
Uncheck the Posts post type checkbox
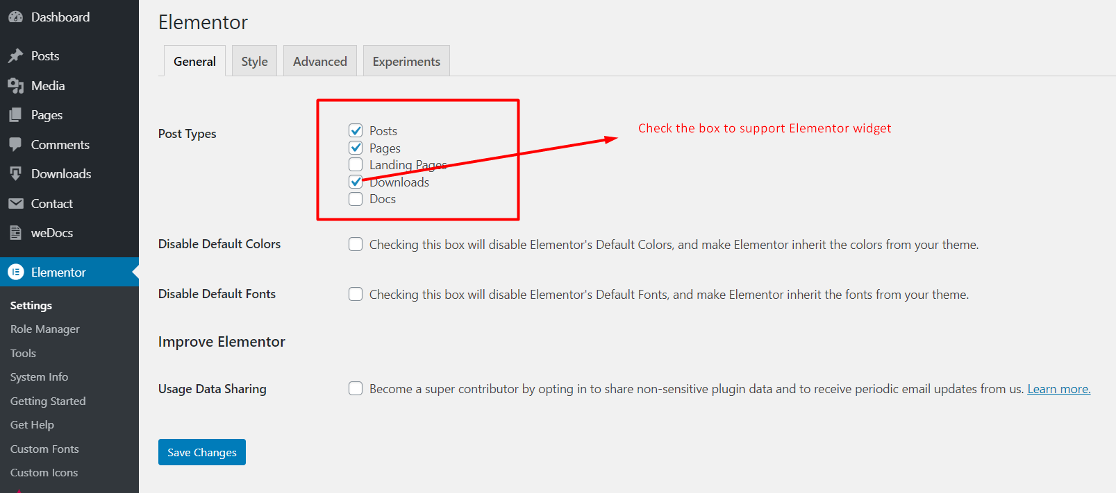point(356,130)
